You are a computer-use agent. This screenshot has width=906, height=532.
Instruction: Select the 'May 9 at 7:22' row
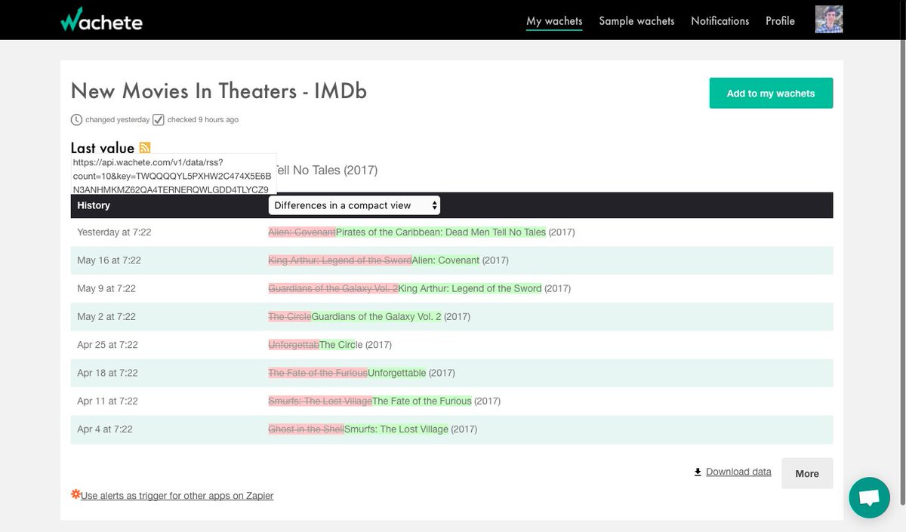point(451,288)
